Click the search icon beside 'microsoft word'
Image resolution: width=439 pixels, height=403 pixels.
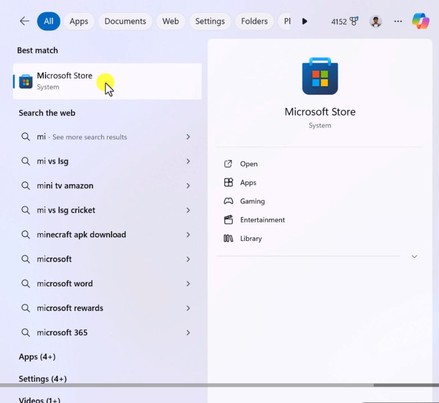coord(25,284)
